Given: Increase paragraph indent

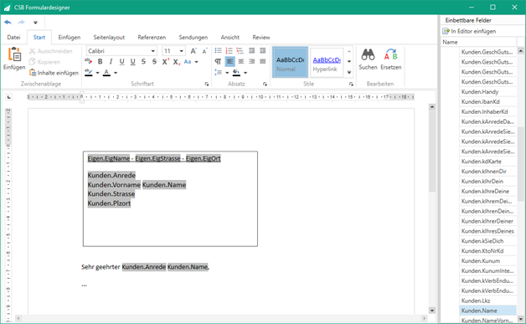Looking at the screenshot, I should 263,50.
